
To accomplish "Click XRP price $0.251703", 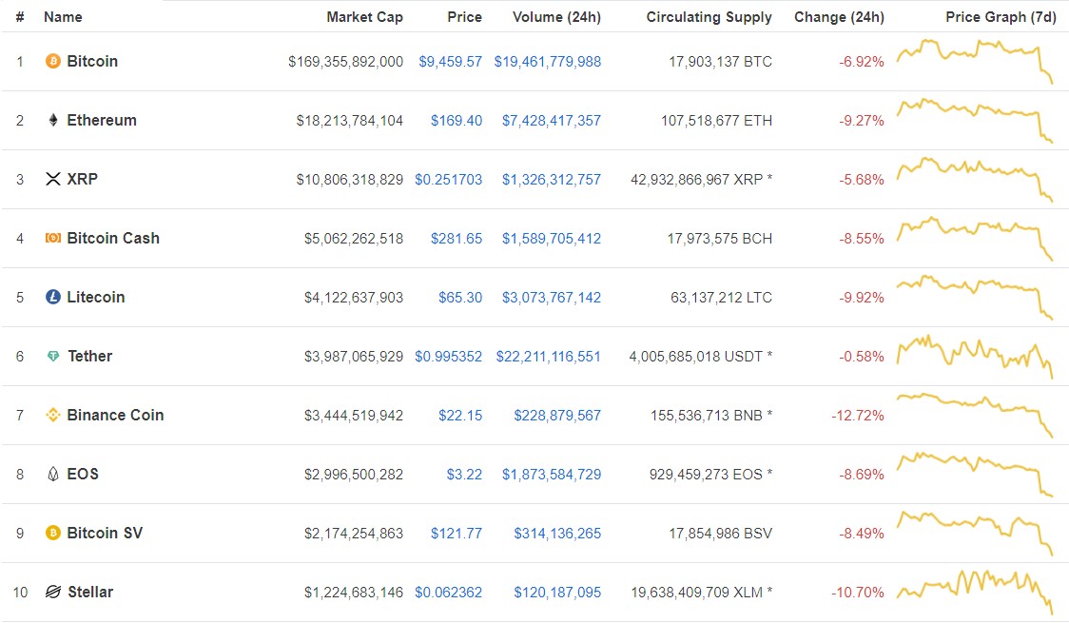I will 448,180.
